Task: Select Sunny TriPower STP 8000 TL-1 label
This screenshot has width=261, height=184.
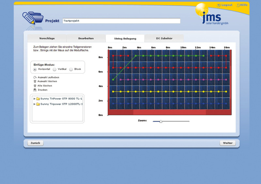Action: click(x=61, y=99)
